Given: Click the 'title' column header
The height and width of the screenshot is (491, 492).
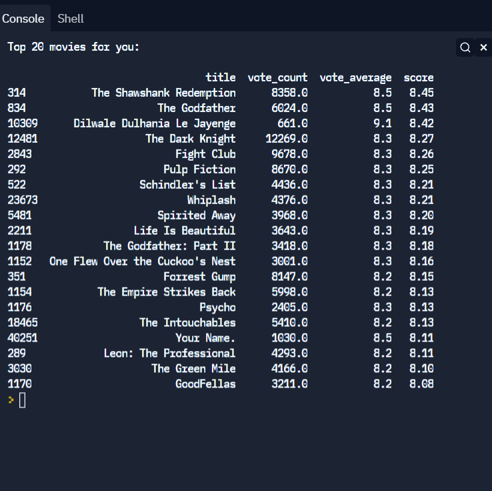Looking at the screenshot, I should (221, 77).
